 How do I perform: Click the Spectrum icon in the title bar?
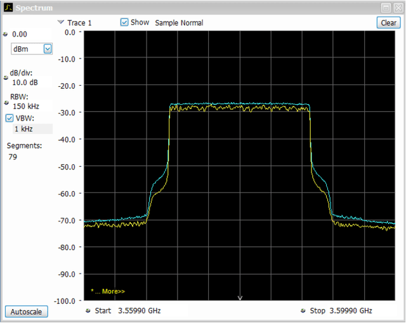click(8, 7)
